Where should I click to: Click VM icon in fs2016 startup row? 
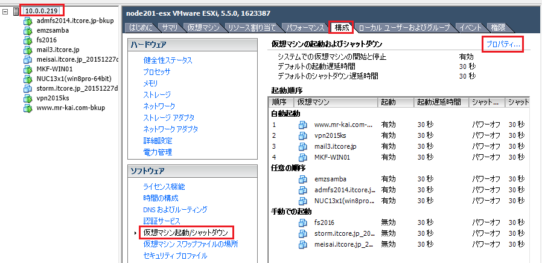[x=303, y=222]
